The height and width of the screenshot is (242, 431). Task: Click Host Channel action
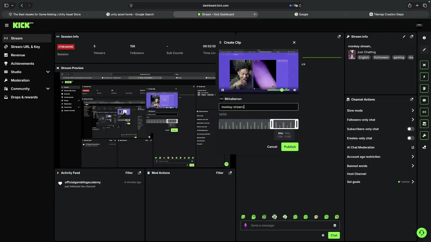357,174
